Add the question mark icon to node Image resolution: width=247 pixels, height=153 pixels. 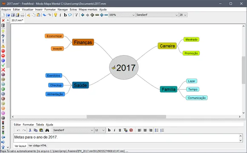point(3,36)
